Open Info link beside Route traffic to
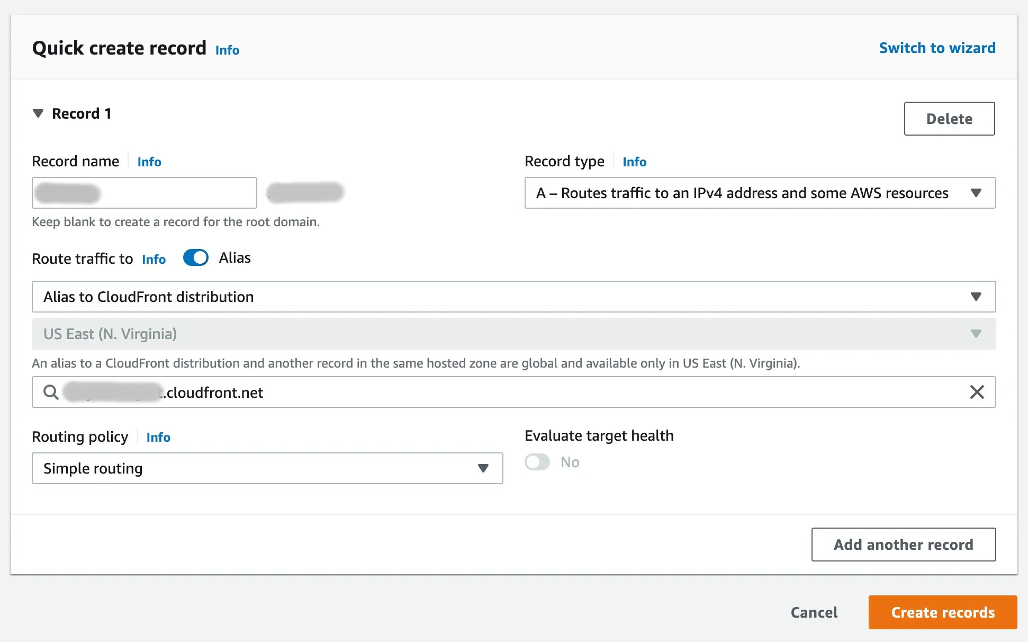The width and height of the screenshot is (1028, 642). 154,260
